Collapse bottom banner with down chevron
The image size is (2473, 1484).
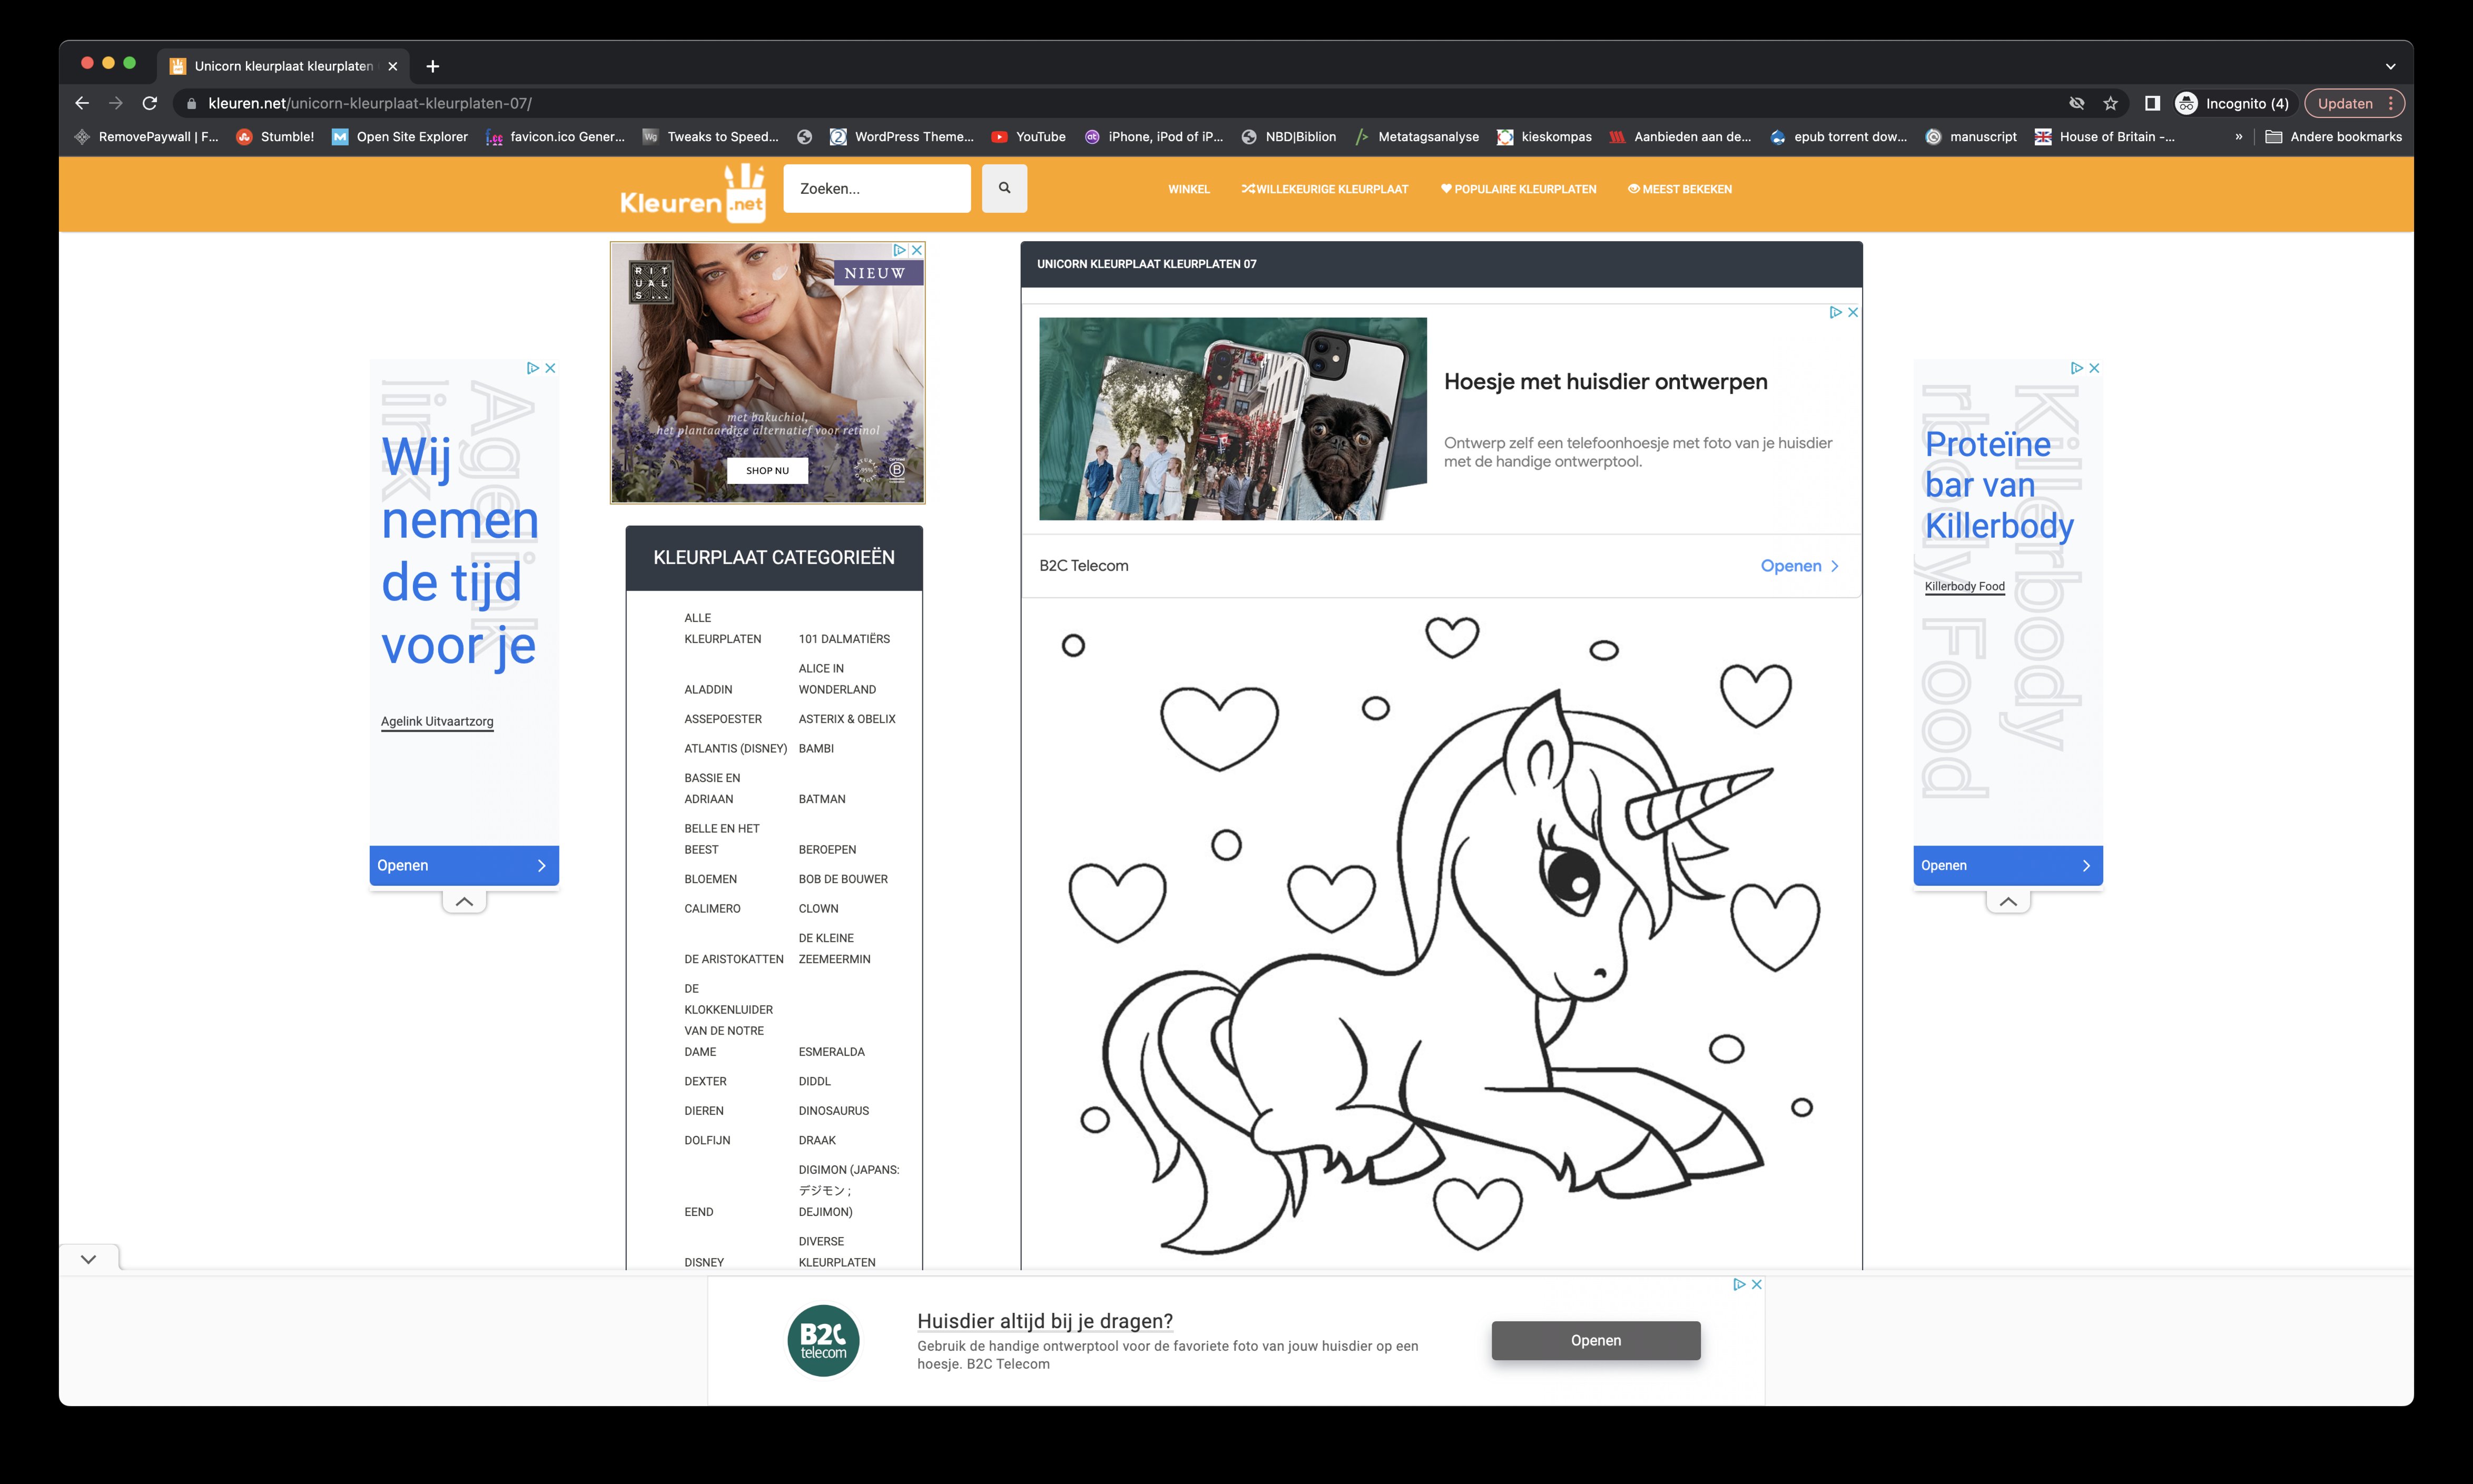pyautogui.click(x=89, y=1259)
